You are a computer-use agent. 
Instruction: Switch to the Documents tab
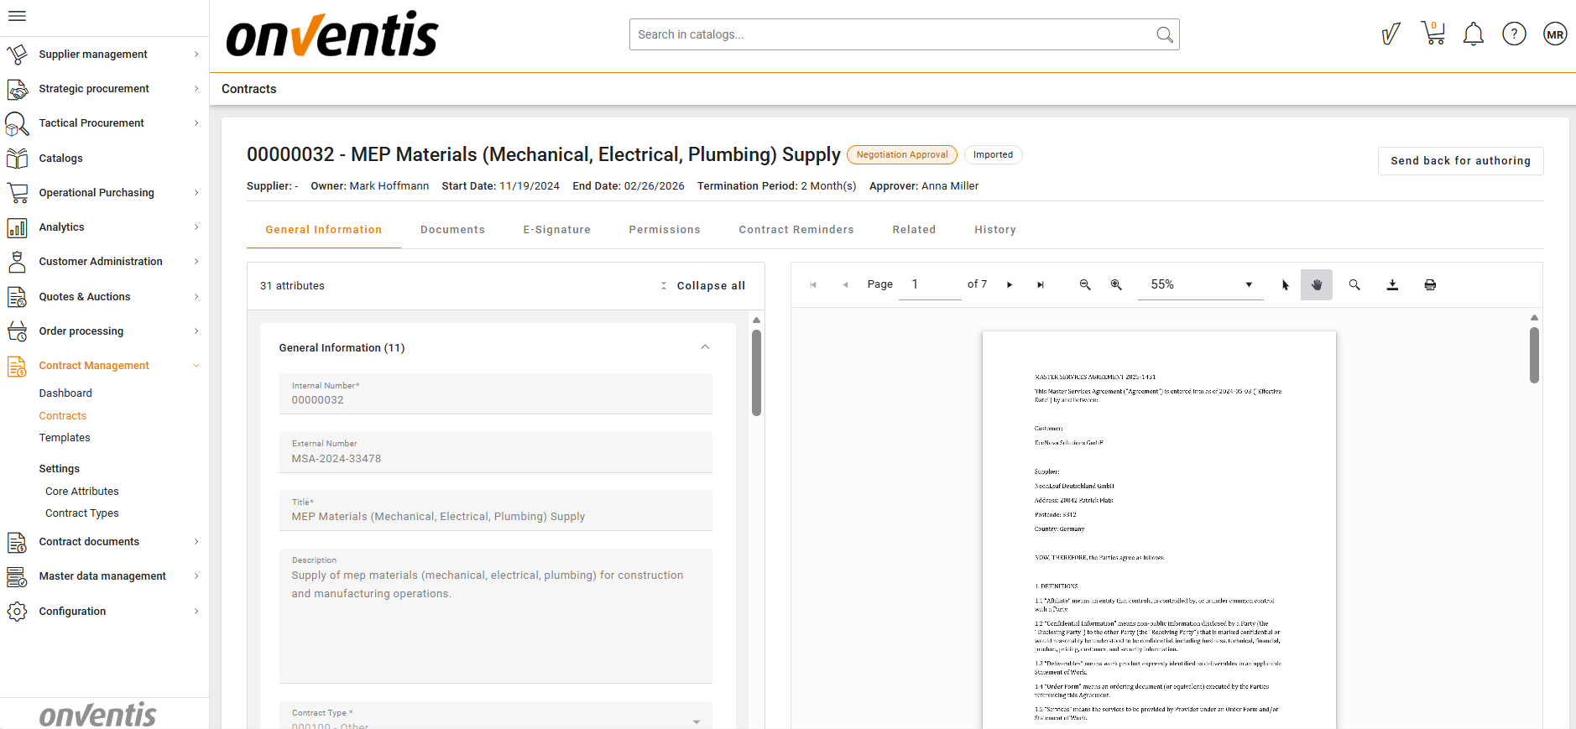click(452, 230)
